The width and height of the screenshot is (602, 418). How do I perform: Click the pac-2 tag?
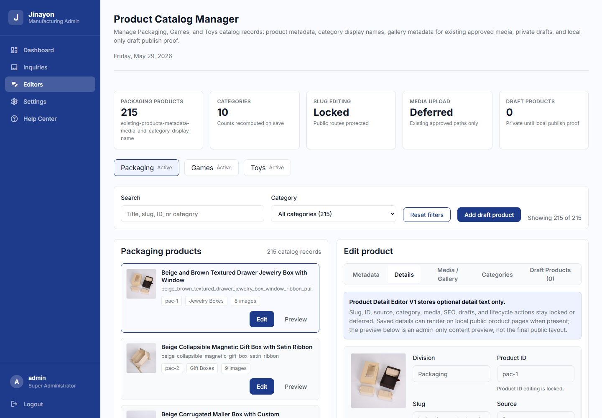click(172, 368)
